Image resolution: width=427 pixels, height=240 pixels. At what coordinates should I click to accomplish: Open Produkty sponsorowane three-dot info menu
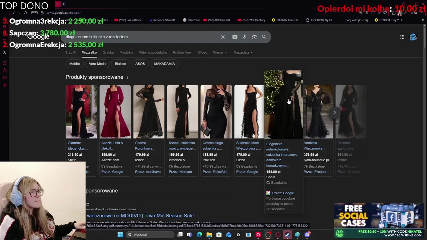pos(127,77)
